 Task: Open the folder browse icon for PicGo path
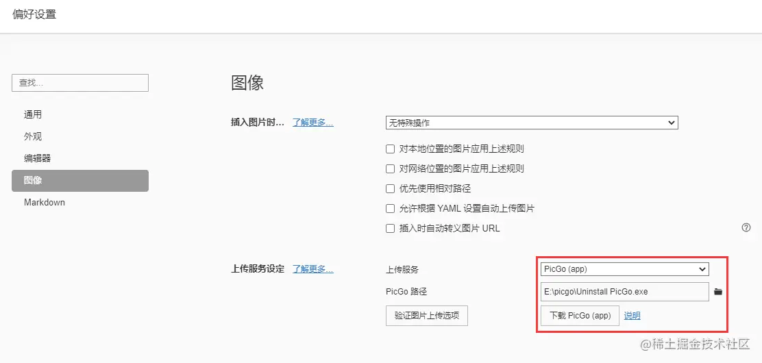[718, 292]
